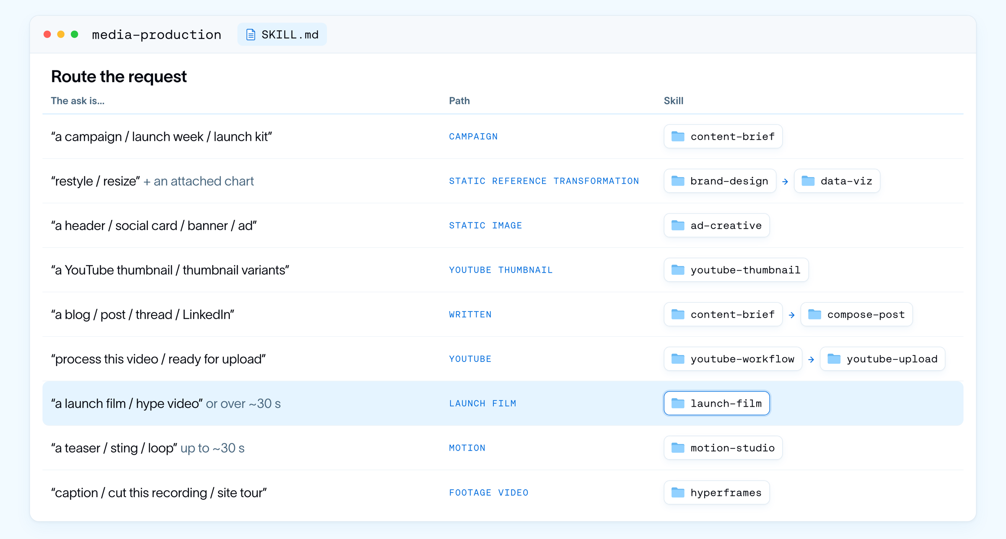Click the folder icon in the hyperframes chip
The width and height of the screenshot is (1006, 539).
coord(678,493)
